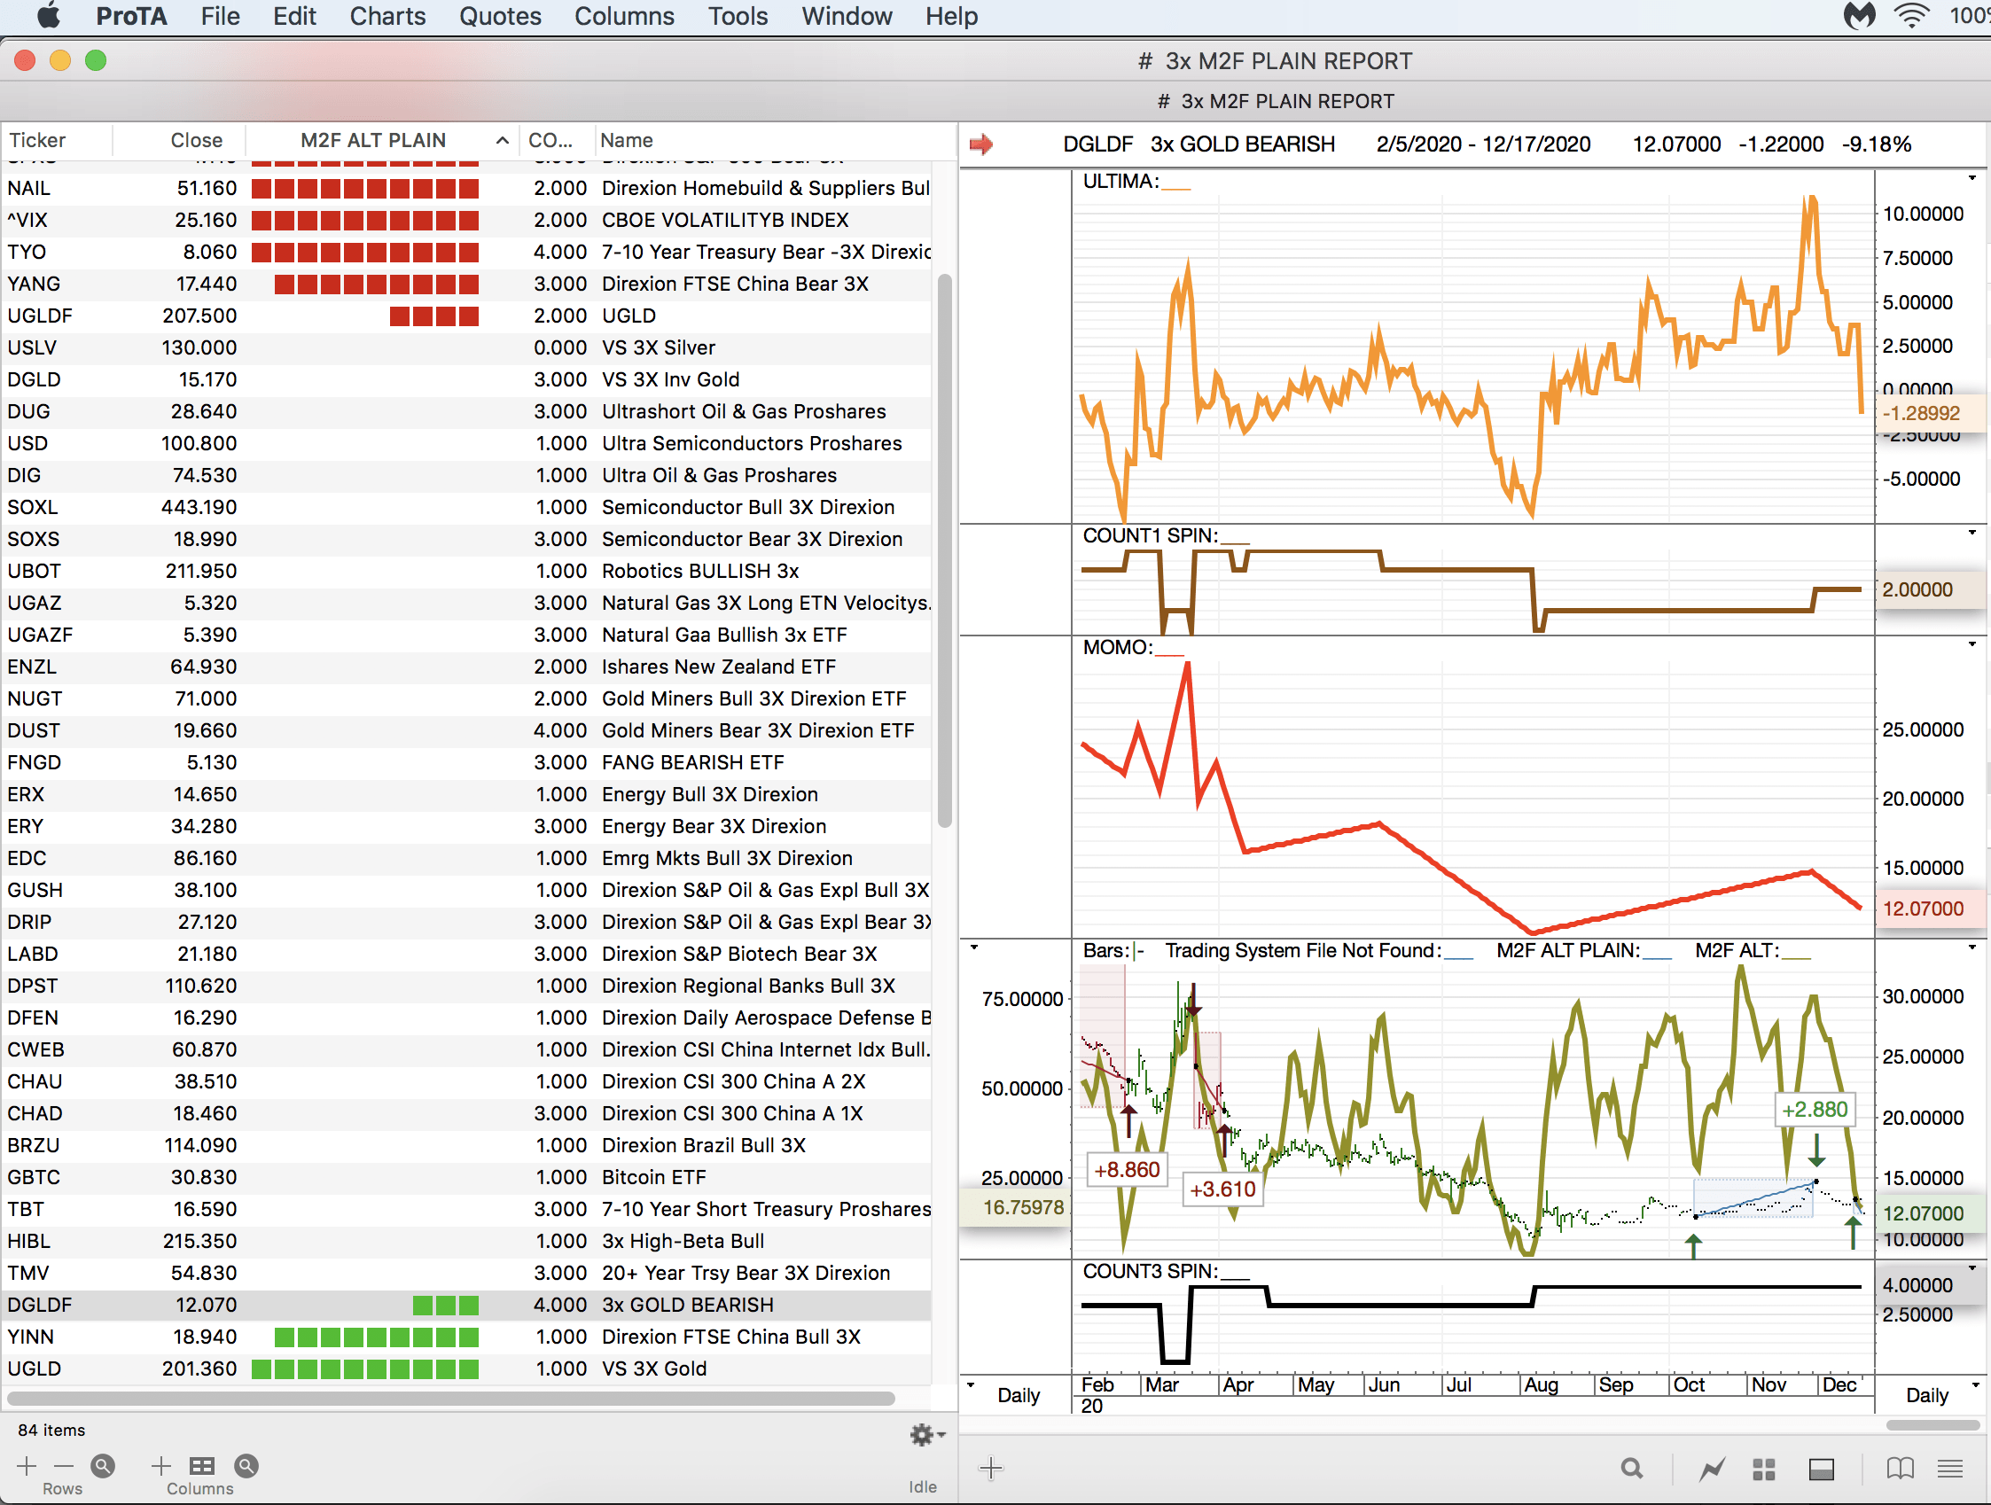Click the chart horizontal scrollbar thumb

1932,1426
